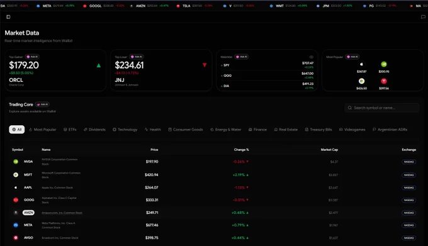Click the NASDAQ badge in GOOG row
Screen dimensions: 428x246
point(409,200)
